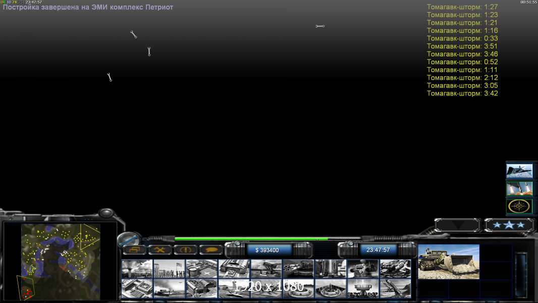This screenshot has height=303, width=538.
Task: Activate the stealth bomber power shortcut
Action: (x=519, y=171)
